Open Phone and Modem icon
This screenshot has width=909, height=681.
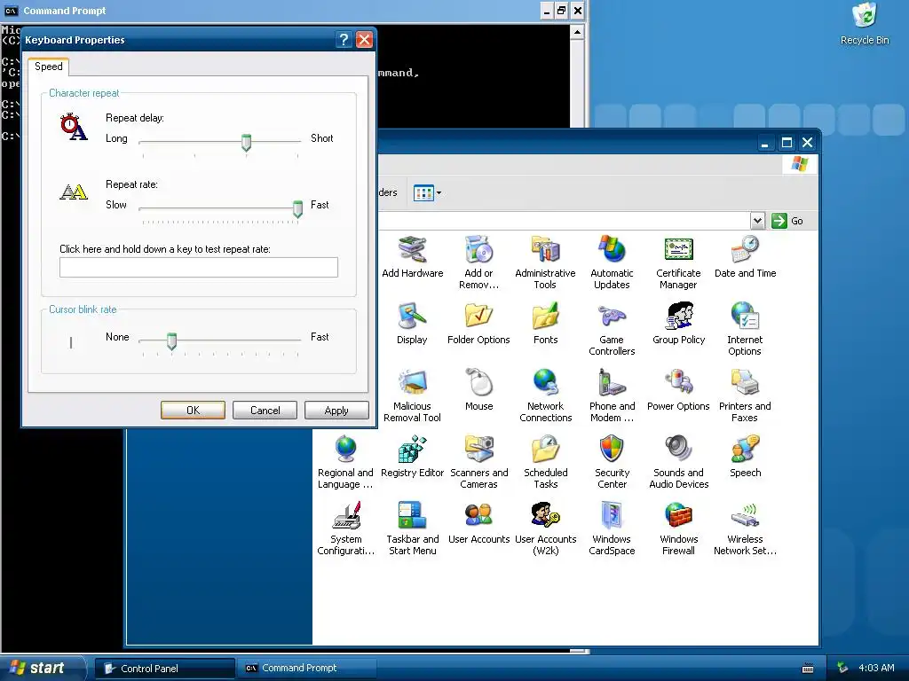[613, 383]
